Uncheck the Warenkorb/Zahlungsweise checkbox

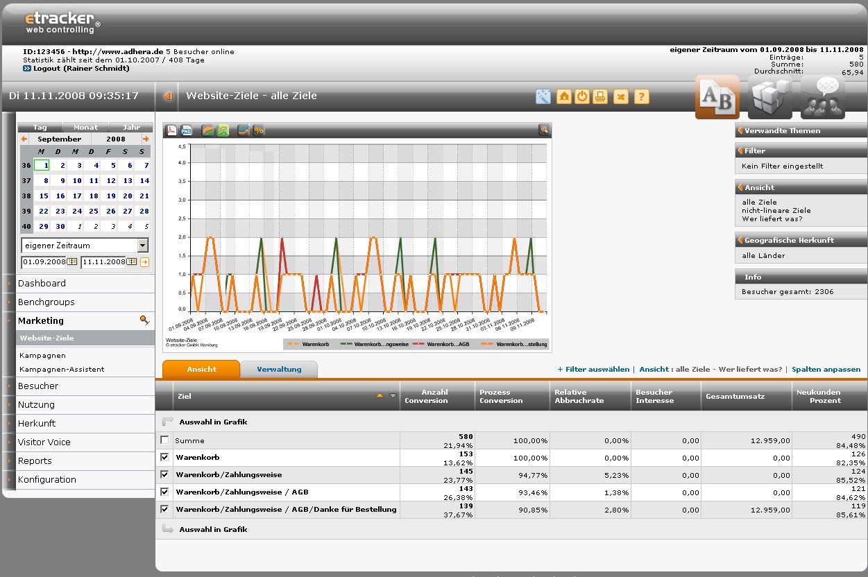pyautogui.click(x=164, y=474)
